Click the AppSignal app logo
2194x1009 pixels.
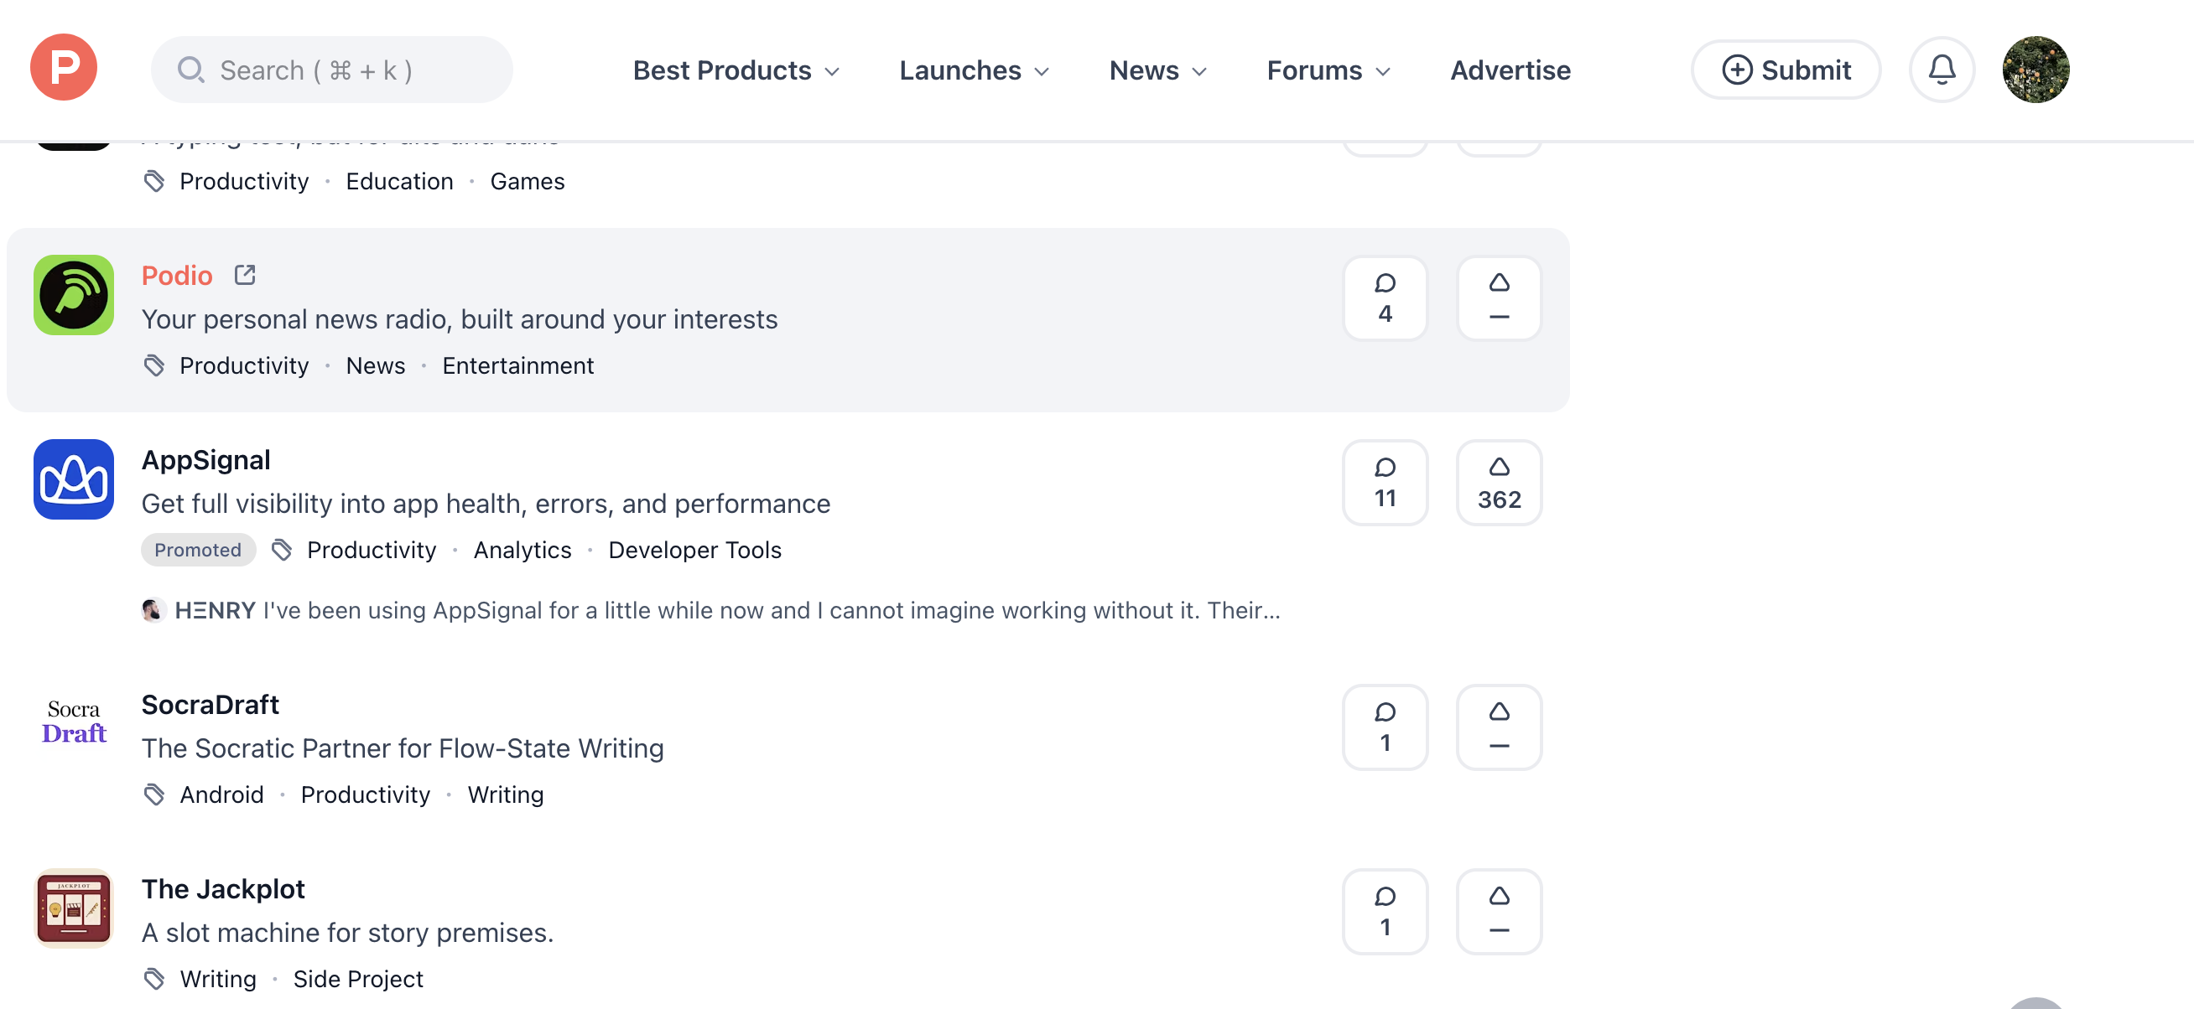[74, 479]
